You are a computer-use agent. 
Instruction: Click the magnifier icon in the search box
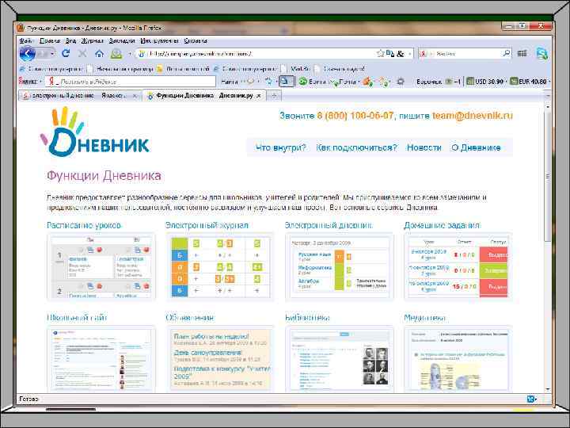pos(506,54)
